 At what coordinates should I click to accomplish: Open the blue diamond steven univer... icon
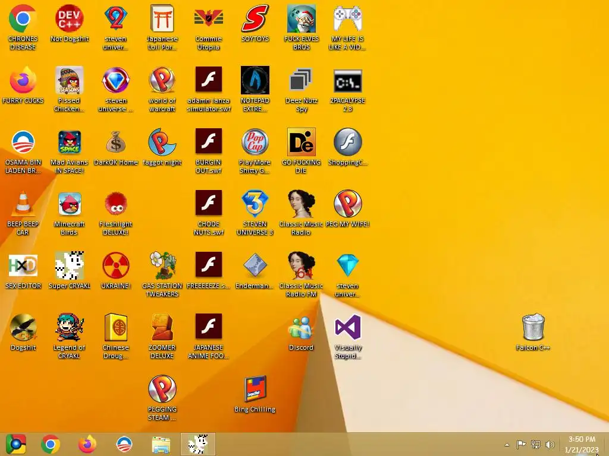tap(347, 265)
